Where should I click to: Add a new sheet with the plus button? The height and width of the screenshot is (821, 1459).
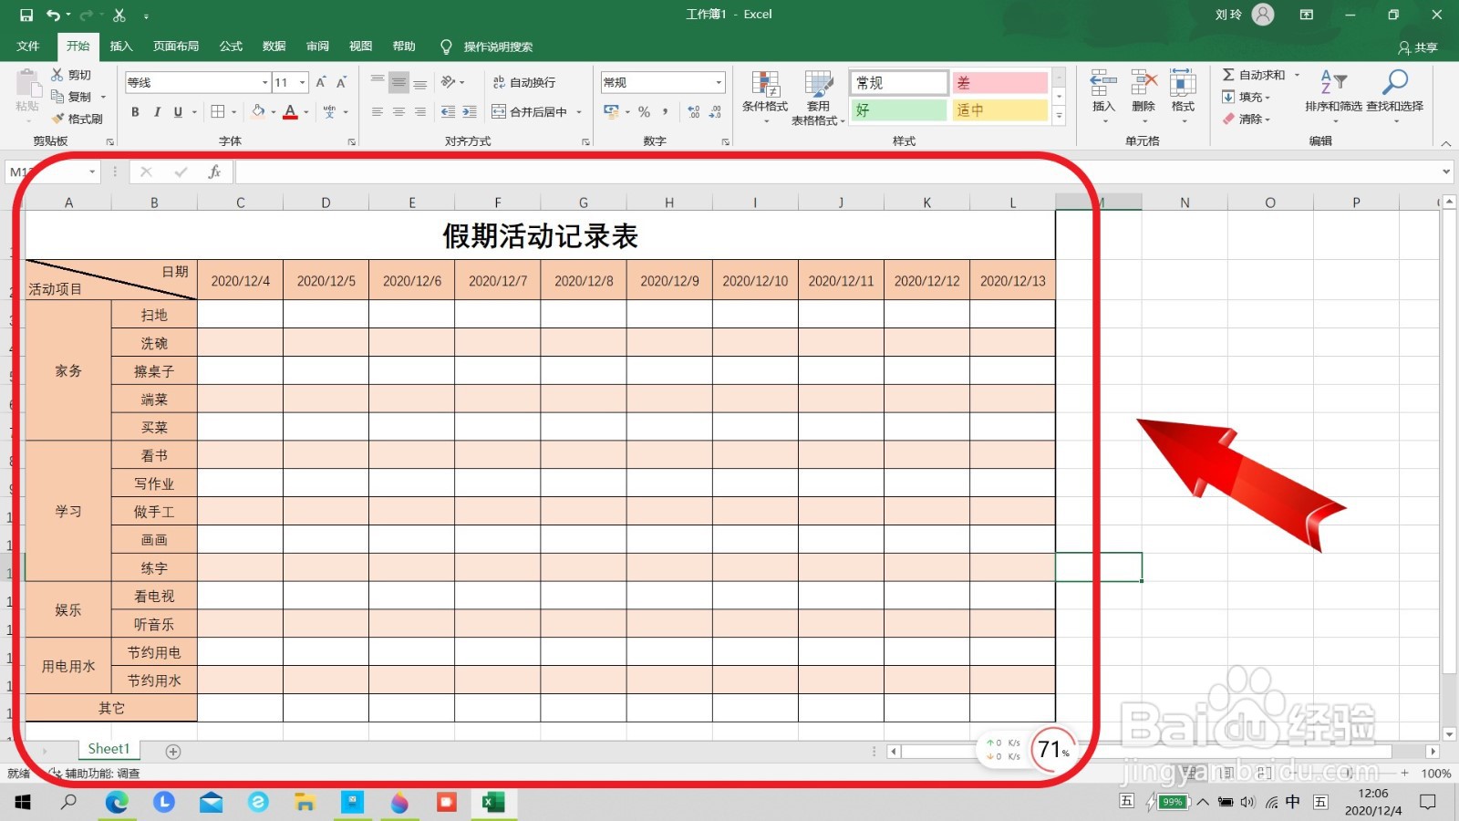pyautogui.click(x=173, y=752)
